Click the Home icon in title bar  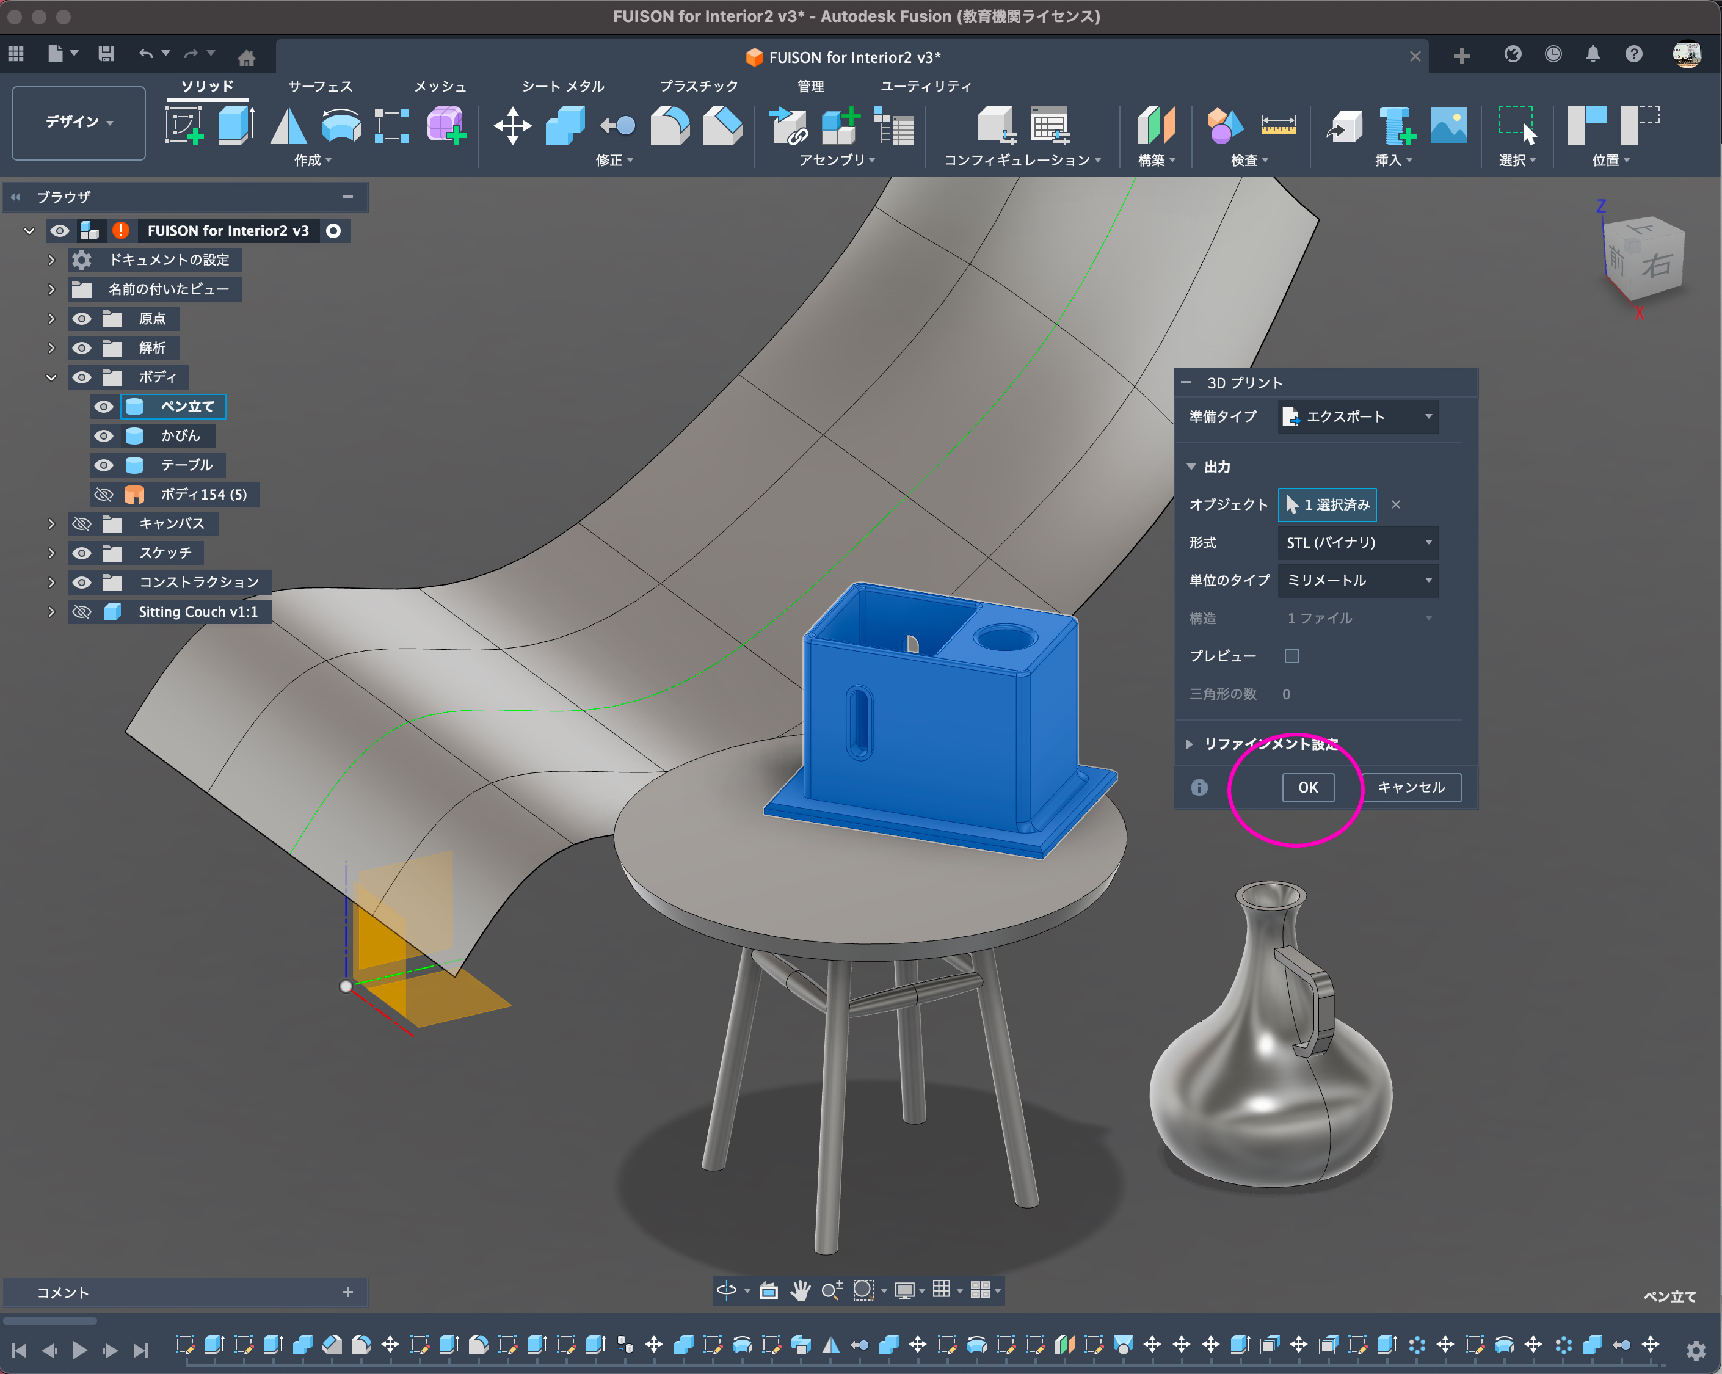click(x=247, y=57)
